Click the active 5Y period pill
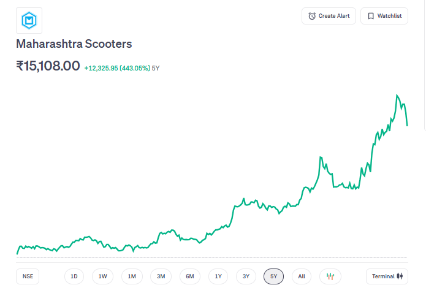This screenshot has width=426, height=293. coord(274,276)
